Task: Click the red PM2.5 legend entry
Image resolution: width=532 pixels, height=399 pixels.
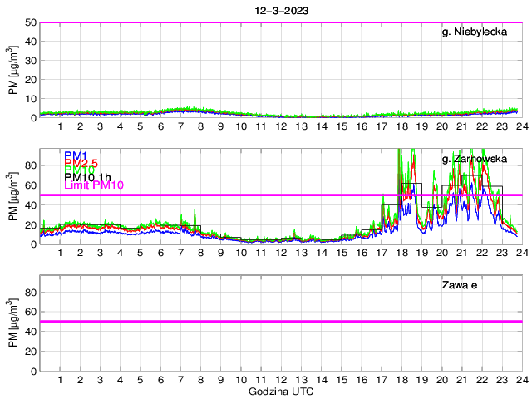Action: 81,163
